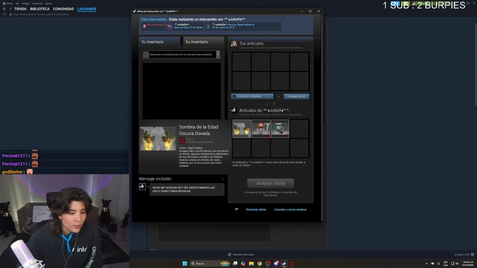This screenshot has width=477, height=268.
Task: Reload the Steam page with refresh icon
Action: [4, 14]
